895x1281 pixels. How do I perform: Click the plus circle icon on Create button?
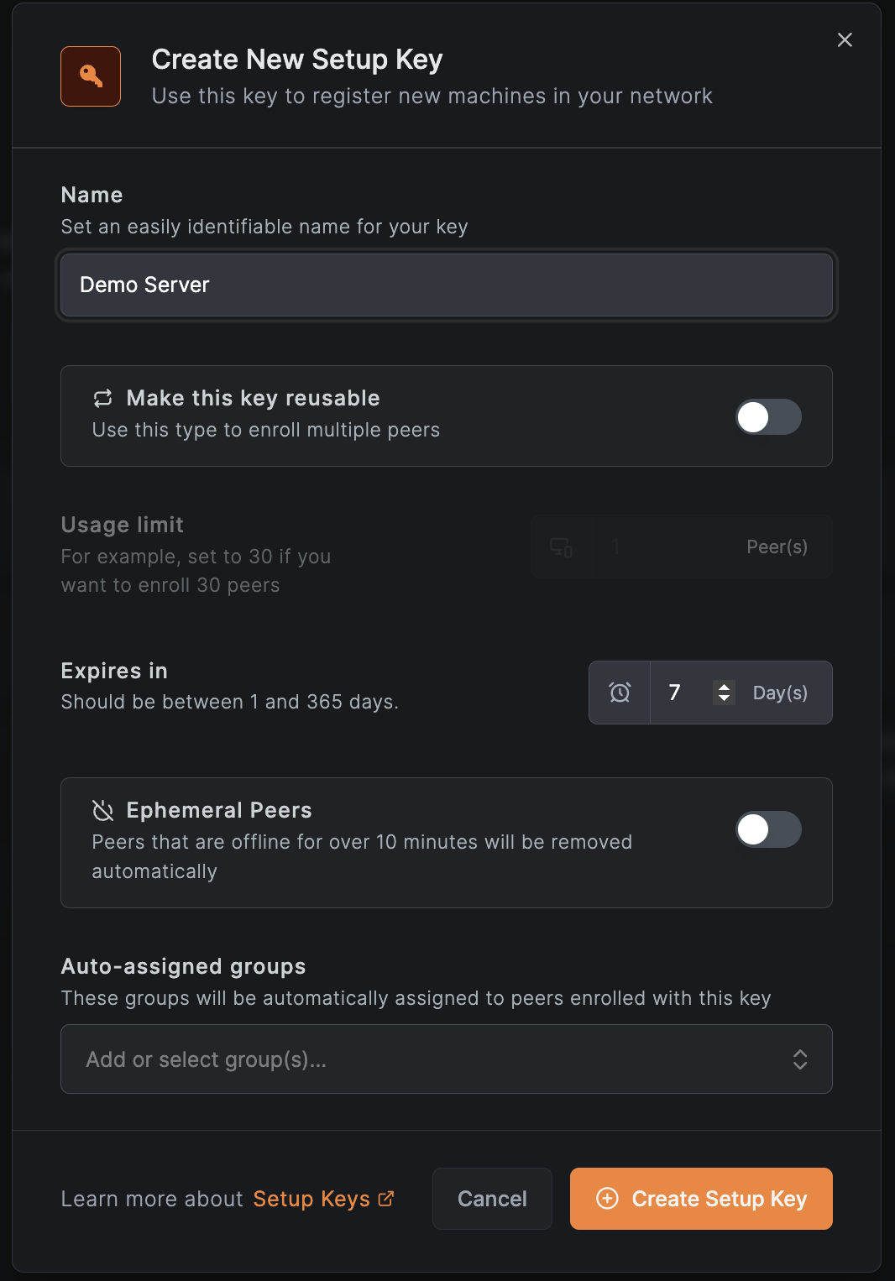coord(607,1199)
